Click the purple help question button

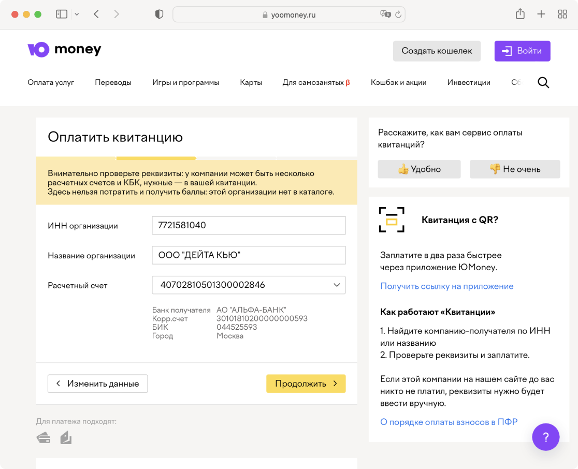(546, 437)
